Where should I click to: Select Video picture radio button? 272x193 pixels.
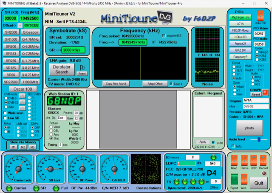click(51, 127)
